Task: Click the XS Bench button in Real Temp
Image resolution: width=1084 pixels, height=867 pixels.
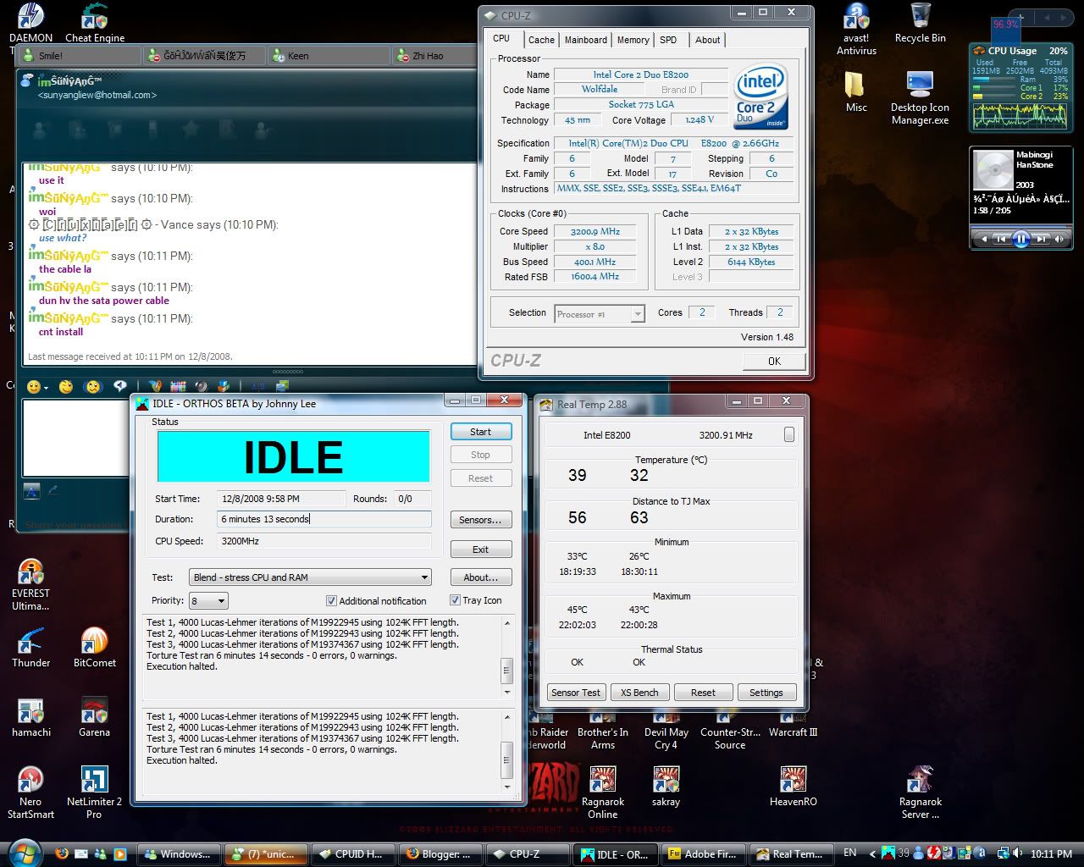Action: point(639,693)
